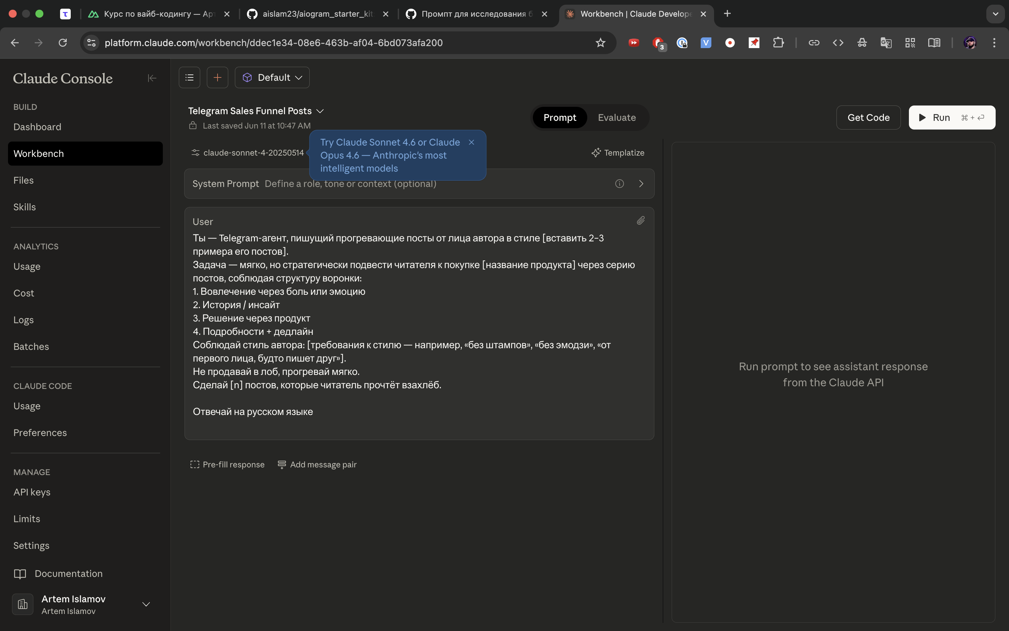Click the System Prompt info icon

pyautogui.click(x=619, y=184)
